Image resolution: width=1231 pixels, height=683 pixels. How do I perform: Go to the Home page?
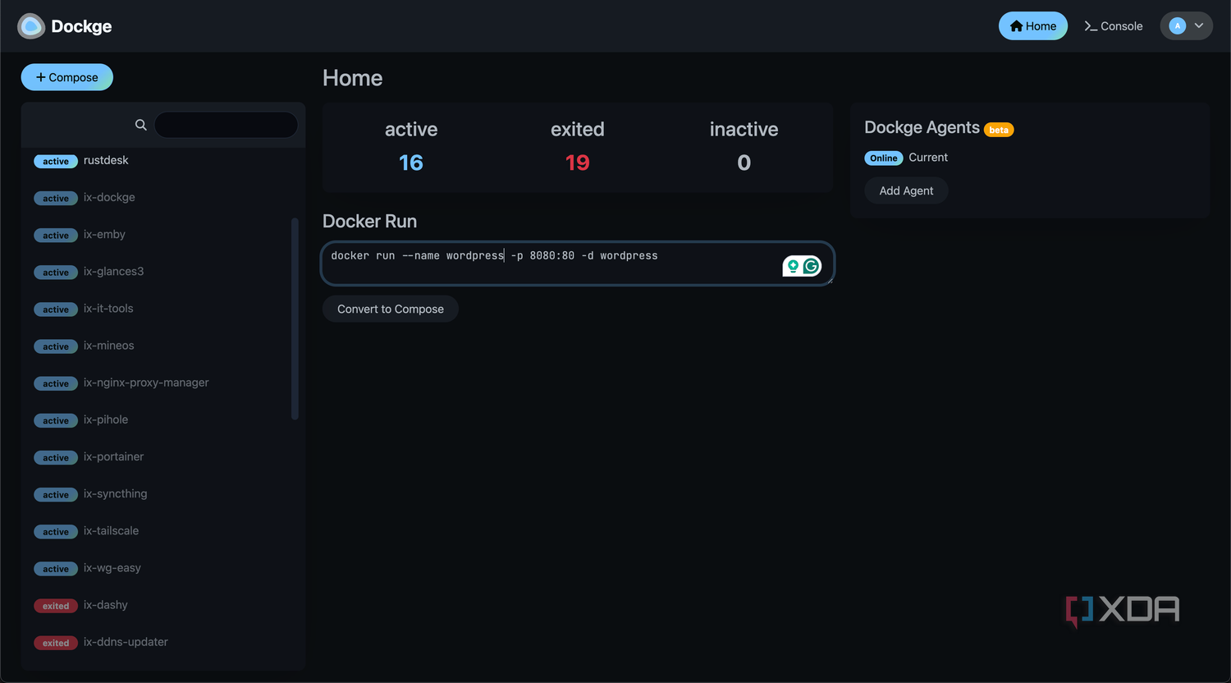[1033, 25]
